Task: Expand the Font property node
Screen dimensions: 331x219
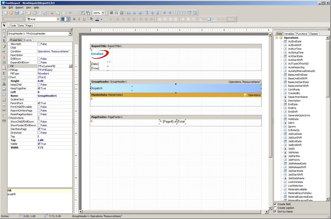Action: 9,77
